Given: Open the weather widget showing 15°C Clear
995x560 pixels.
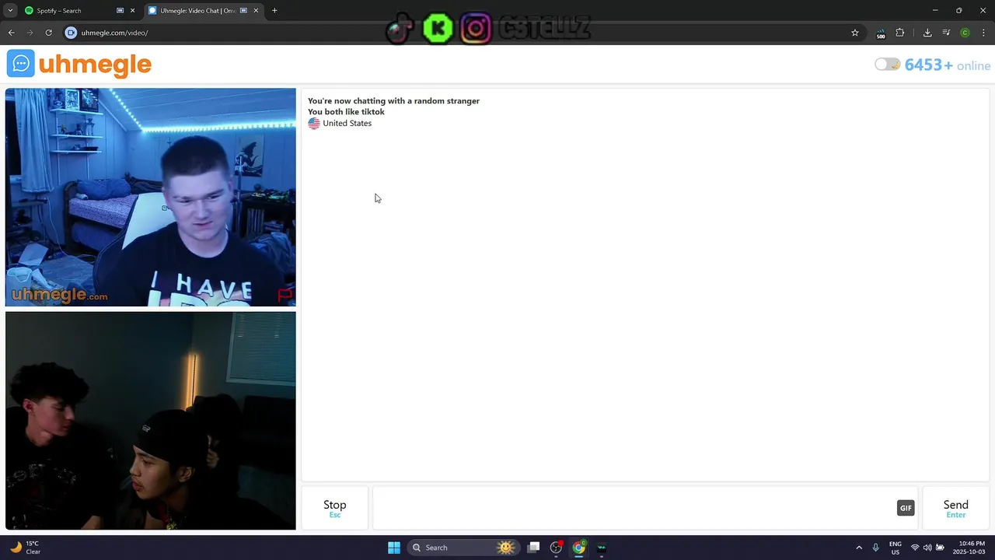Looking at the screenshot, I should tap(25, 548).
